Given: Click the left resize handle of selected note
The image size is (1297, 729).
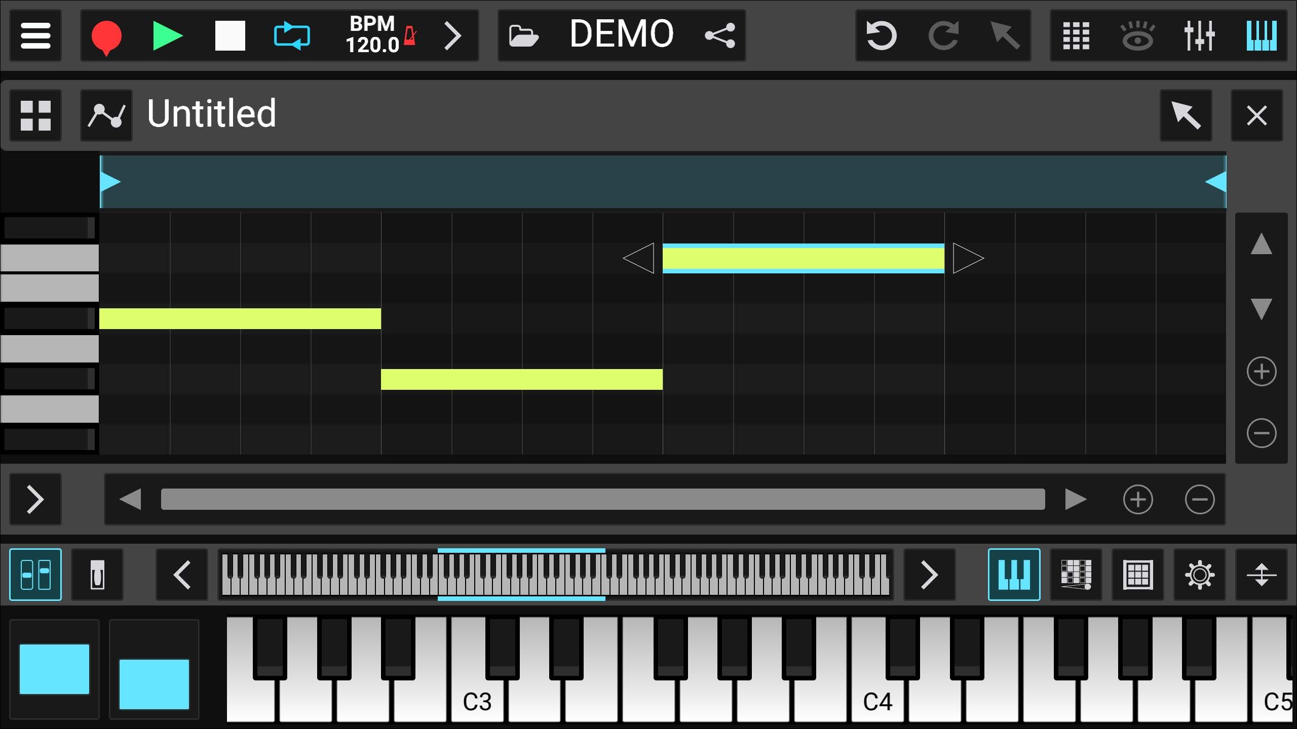Looking at the screenshot, I should (639, 259).
